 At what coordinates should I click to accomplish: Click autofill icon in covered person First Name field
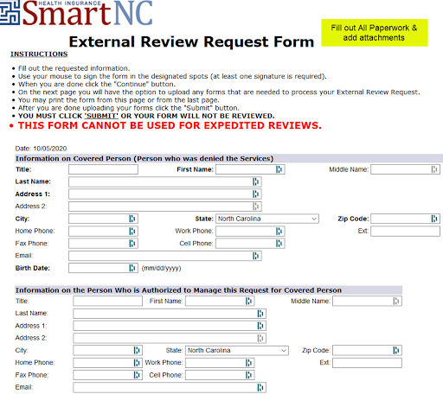[x=279, y=169]
